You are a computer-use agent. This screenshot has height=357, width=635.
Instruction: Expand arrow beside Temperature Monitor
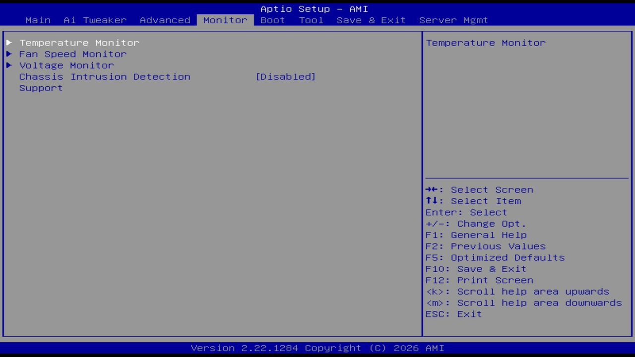click(x=9, y=43)
